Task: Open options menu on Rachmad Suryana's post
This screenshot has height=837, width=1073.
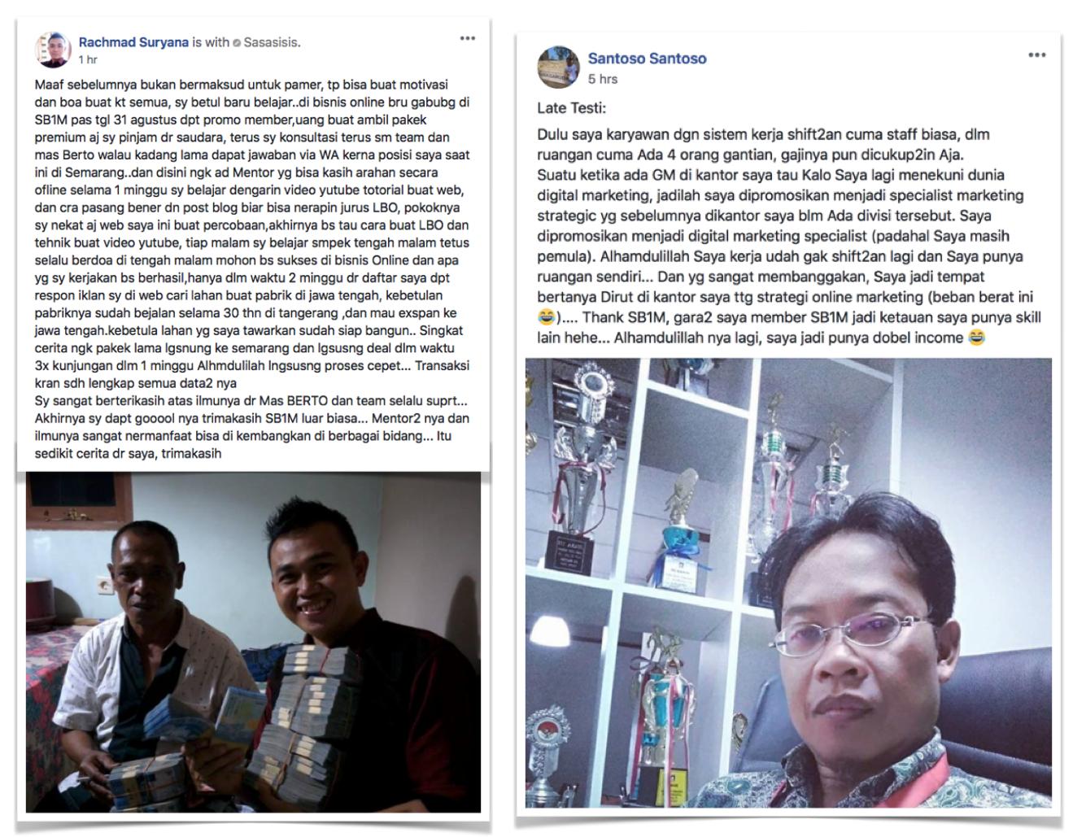Action: pos(467,38)
